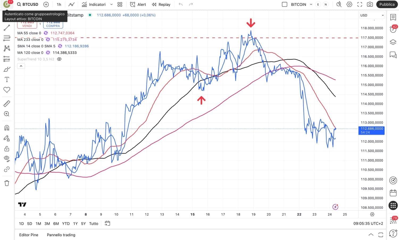
Task: Show the hidden SuperTrend indicator
Action: tap(59, 59)
